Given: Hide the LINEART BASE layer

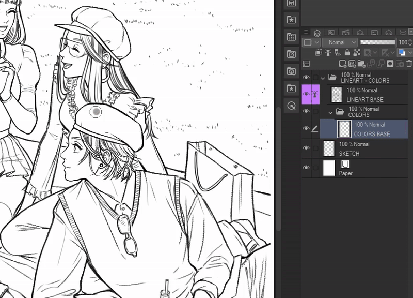Looking at the screenshot, I should 306,94.
